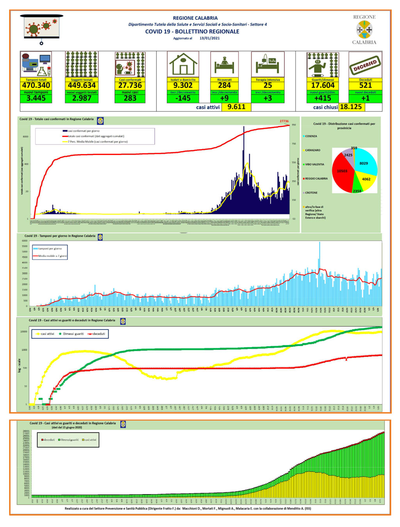The height and width of the screenshot is (527, 400).
Task: Click the (dati dal 15 giugno 2020) subtitle
Action: click(67, 427)
